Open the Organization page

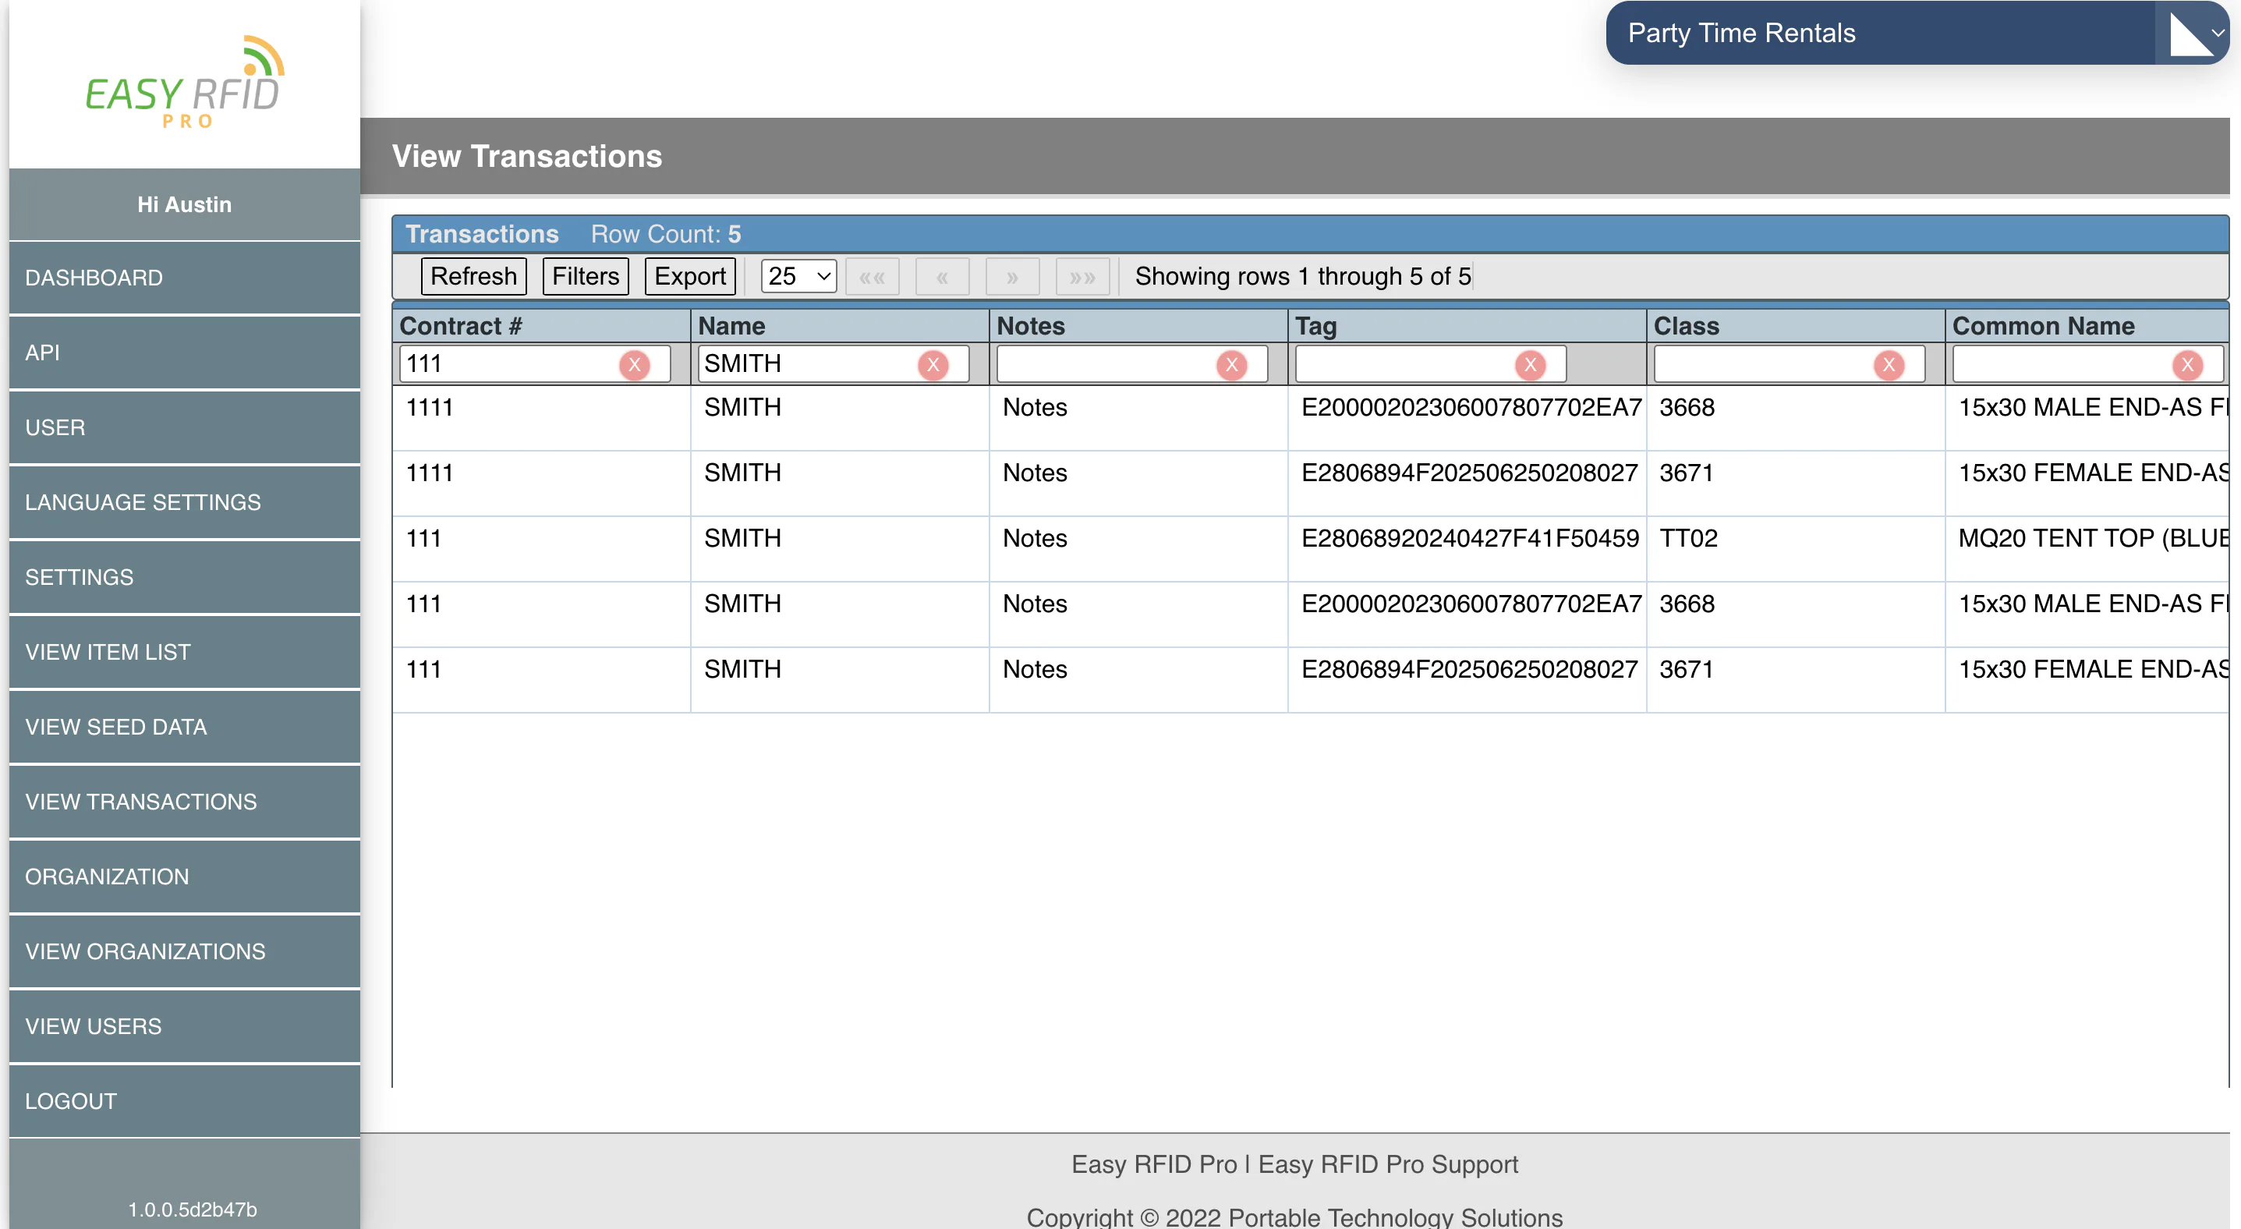(x=185, y=876)
